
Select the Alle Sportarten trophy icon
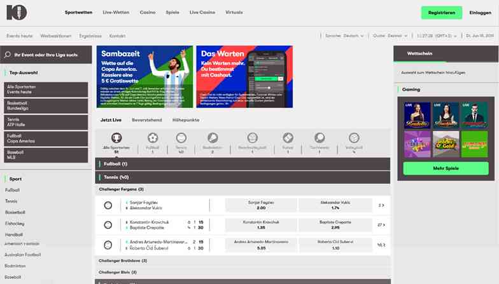116,138
